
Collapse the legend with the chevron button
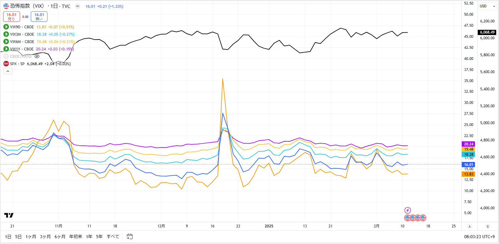(x=8, y=71)
